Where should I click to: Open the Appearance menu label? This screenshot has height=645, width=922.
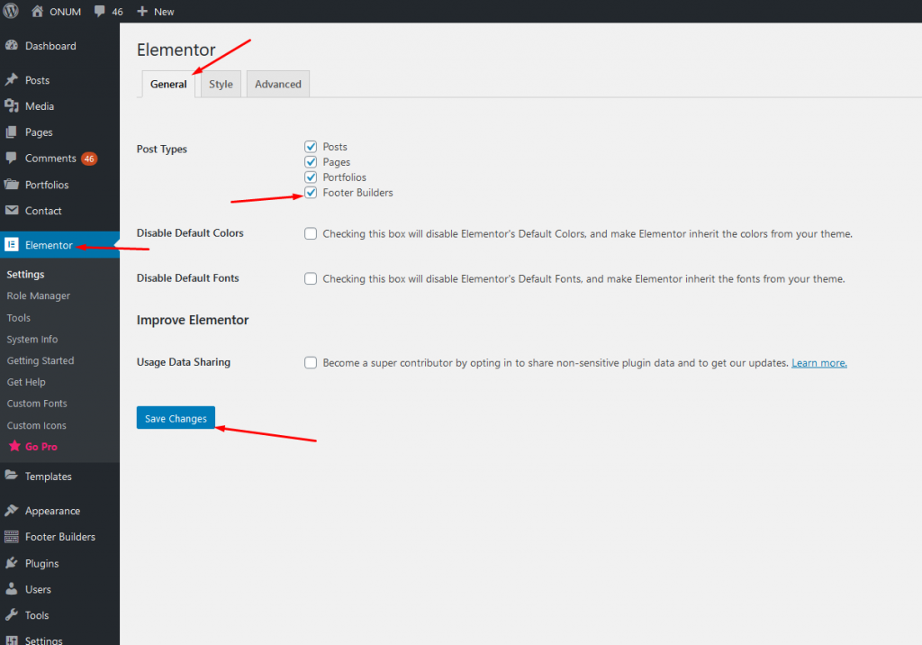[53, 511]
